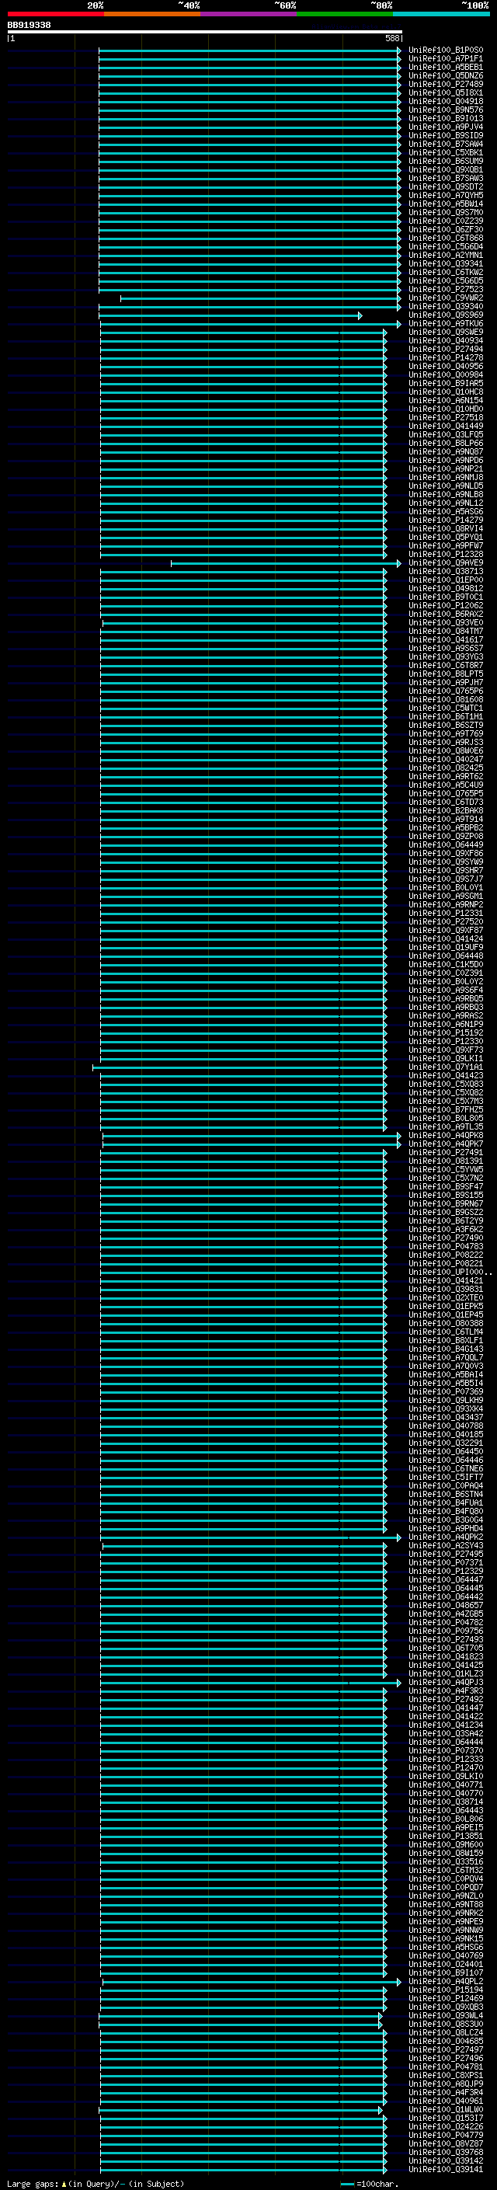Select the UniRef100_C0Z239 label

tap(445, 221)
